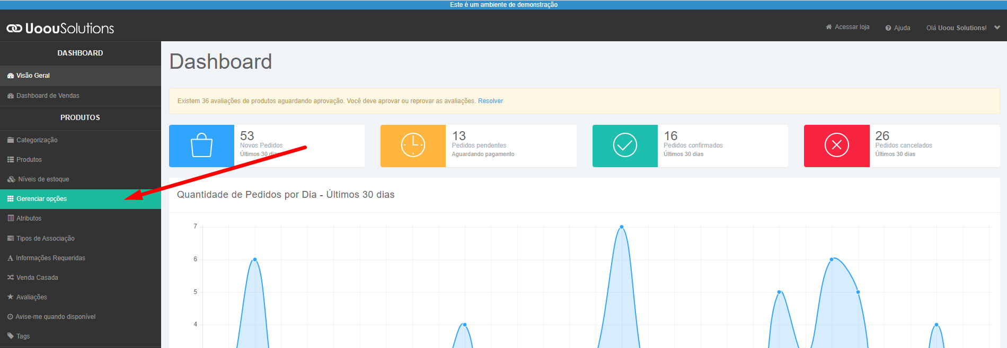The width and height of the screenshot is (1007, 348).
Task: Click the Venda Casada shuffle icon
Action: (x=11, y=278)
